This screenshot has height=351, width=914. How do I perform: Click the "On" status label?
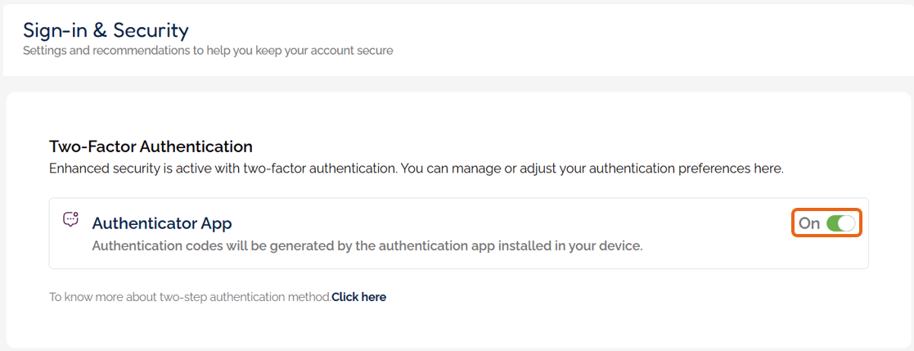point(809,223)
